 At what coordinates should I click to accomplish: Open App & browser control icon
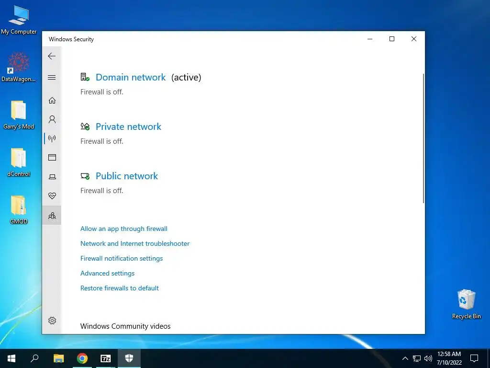(52, 157)
